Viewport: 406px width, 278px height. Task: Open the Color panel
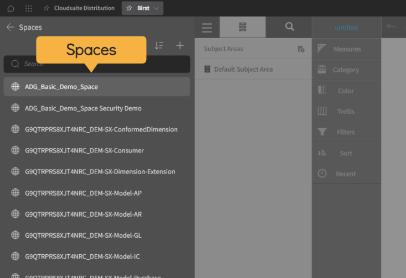346,91
